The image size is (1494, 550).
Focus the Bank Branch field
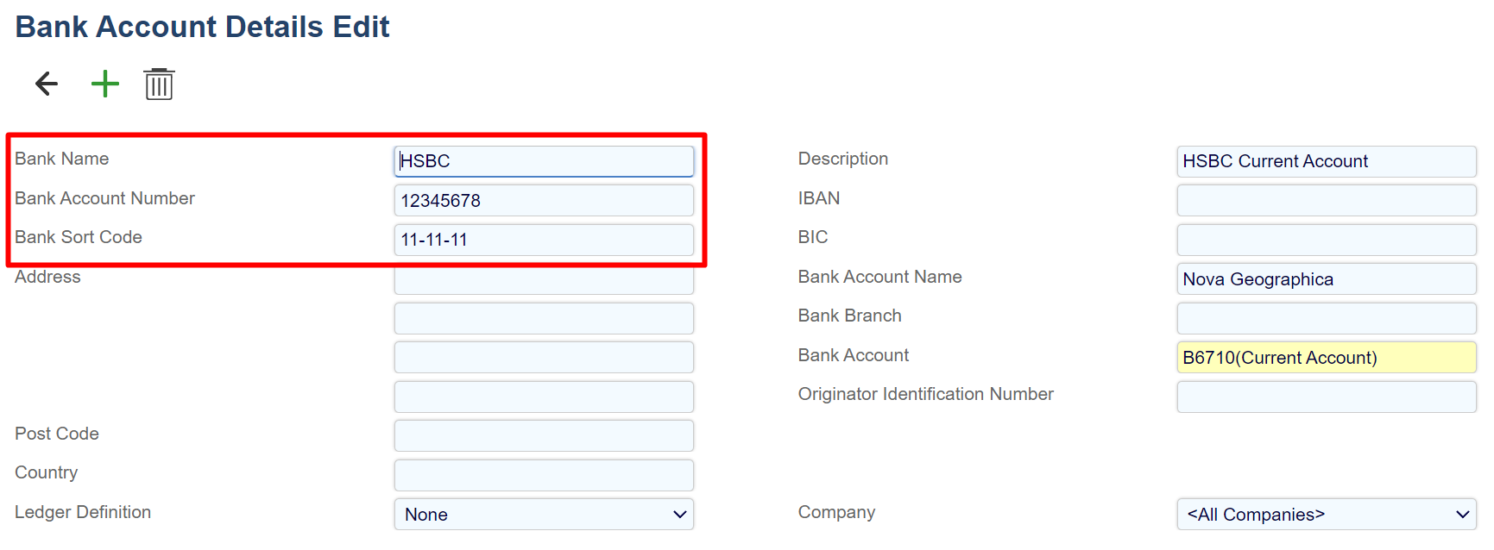pyautogui.click(x=1326, y=318)
